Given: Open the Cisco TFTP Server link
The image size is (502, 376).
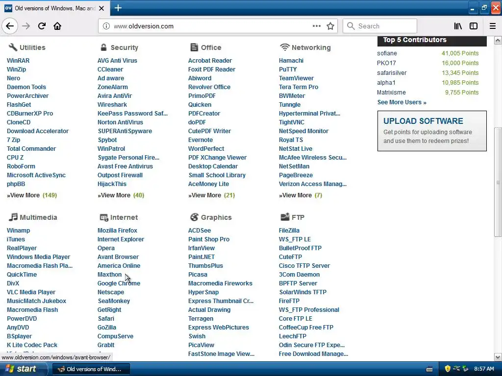Looking at the screenshot, I should (304, 266).
